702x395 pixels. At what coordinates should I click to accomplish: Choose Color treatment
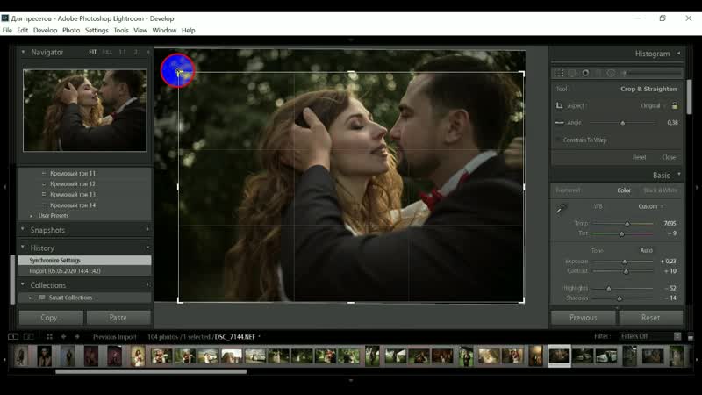tap(624, 190)
